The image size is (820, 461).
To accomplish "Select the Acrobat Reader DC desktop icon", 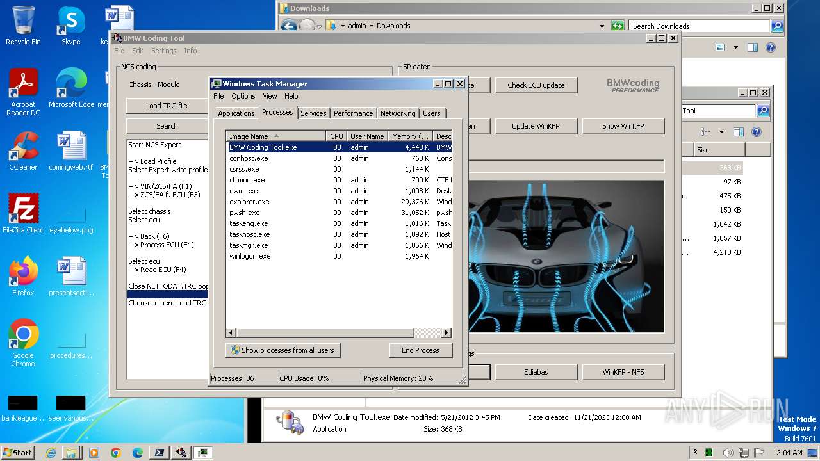I will pyautogui.click(x=23, y=92).
